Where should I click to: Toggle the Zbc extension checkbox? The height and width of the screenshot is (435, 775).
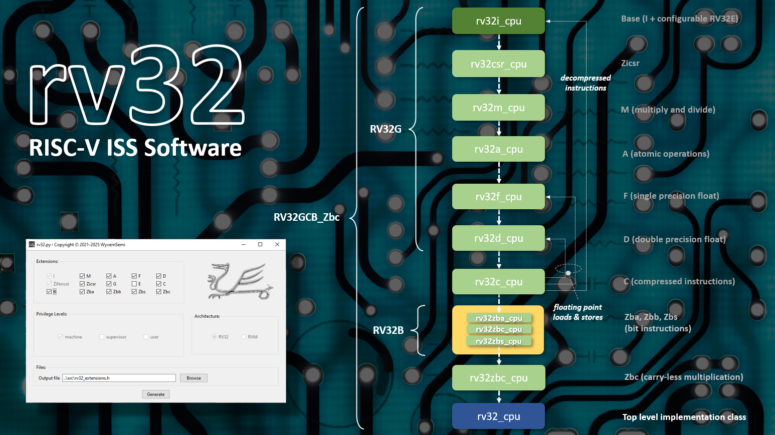point(159,292)
